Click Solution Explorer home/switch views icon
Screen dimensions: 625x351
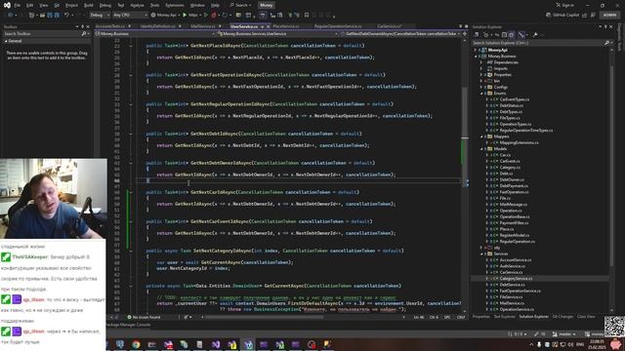click(477, 35)
